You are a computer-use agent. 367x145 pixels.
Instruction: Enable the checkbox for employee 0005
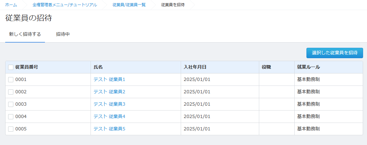coord(11,129)
